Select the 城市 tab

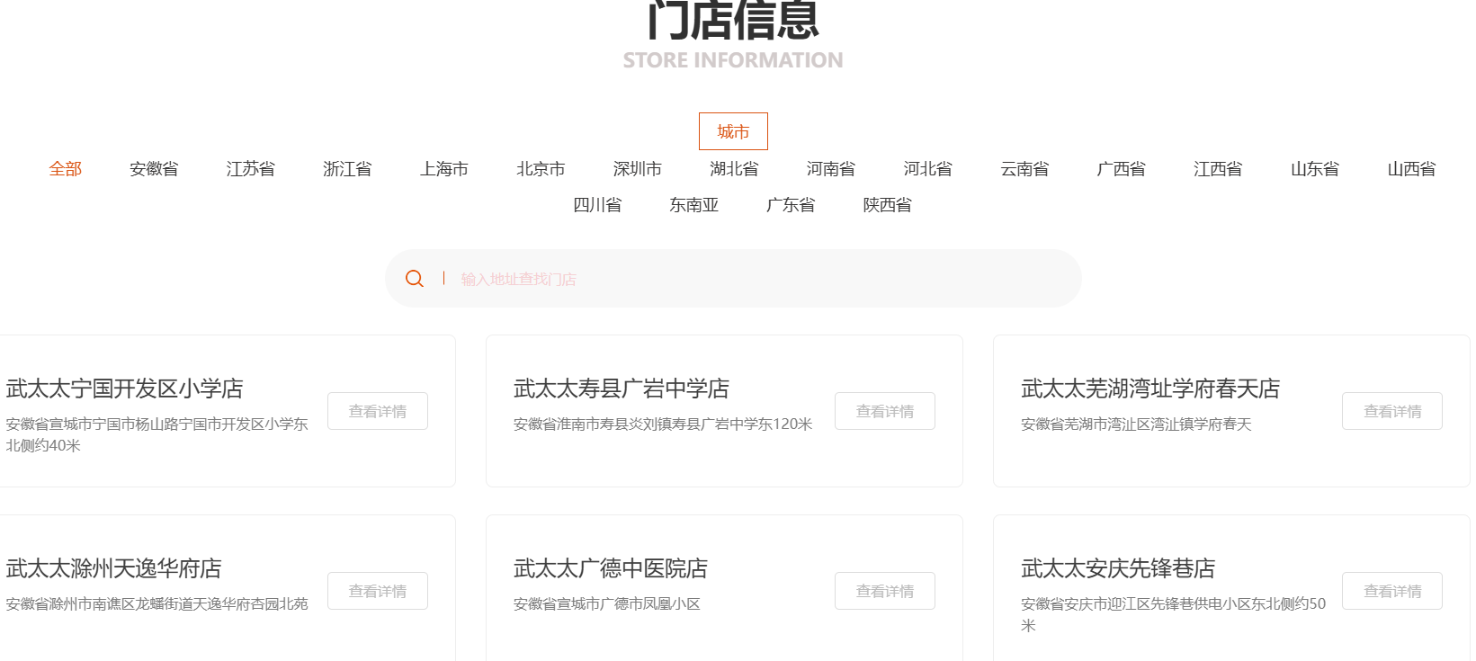(733, 131)
